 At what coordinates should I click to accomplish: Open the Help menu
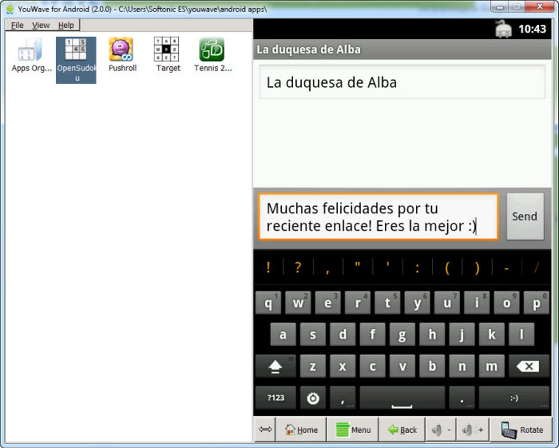[x=66, y=25]
